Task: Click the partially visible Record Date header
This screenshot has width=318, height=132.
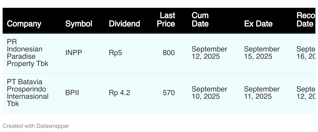Action: (306, 19)
